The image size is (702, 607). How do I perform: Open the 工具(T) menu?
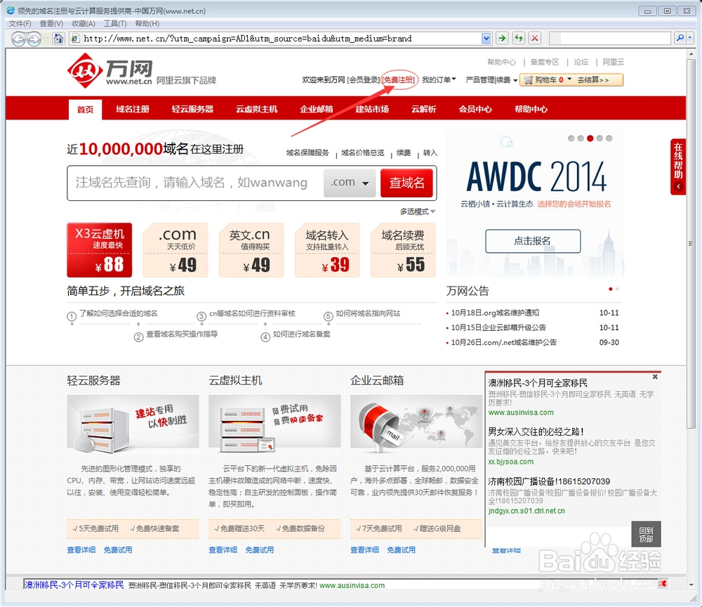coord(115,24)
